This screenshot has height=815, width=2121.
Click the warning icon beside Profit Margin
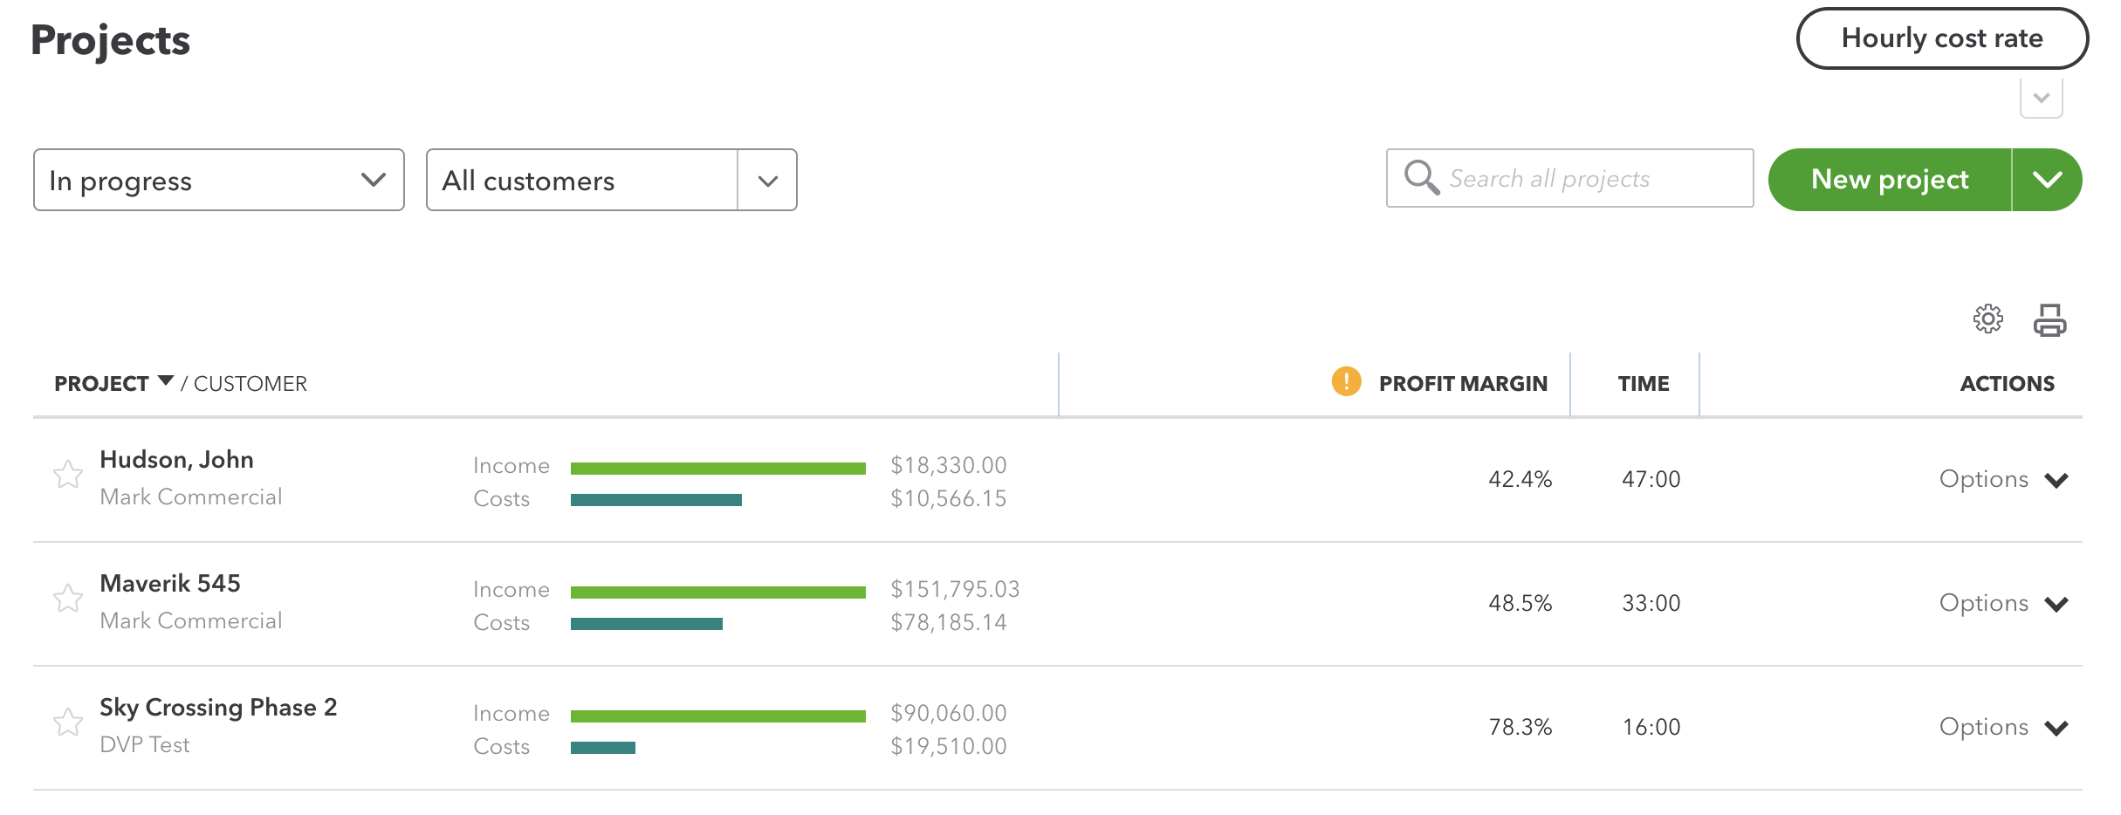[1345, 382]
